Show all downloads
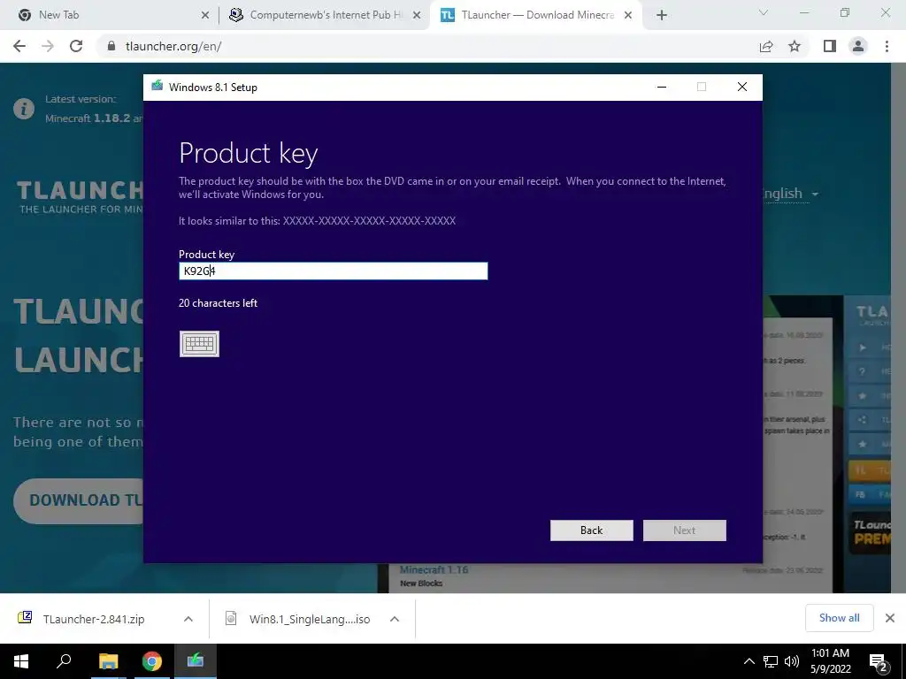The width and height of the screenshot is (906, 679). tap(839, 618)
